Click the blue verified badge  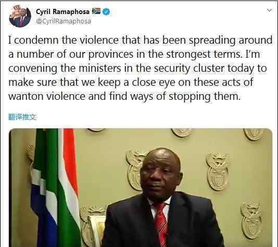[x=106, y=11]
